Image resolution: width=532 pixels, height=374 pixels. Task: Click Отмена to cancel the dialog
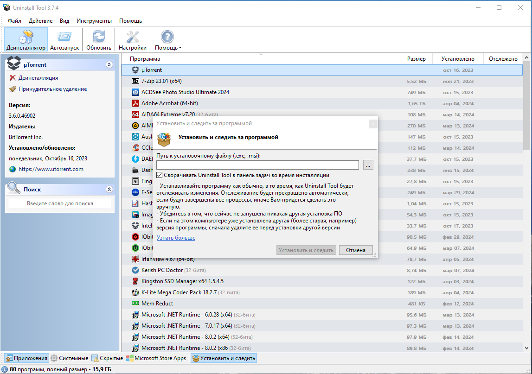pyautogui.click(x=356, y=250)
